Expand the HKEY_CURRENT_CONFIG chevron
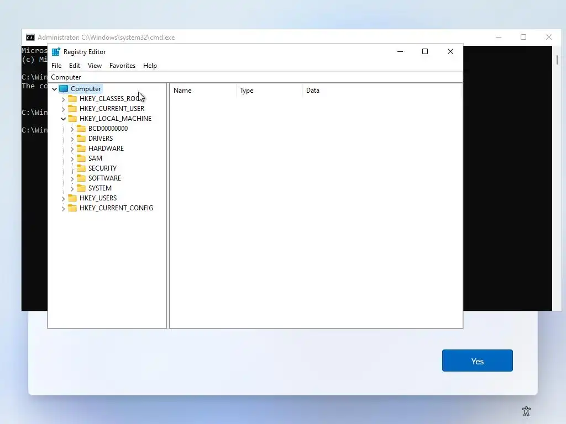Image resolution: width=566 pixels, height=424 pixels. click(63, 208)
